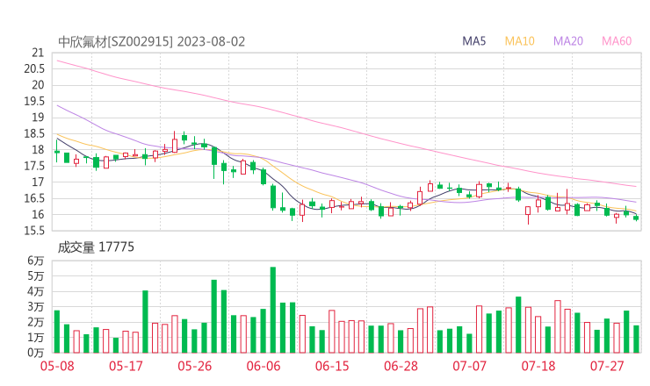The width and height of the screenshot is (650, 386).
Task: Click the 06-15 date axis label
Action: [332, 366]
